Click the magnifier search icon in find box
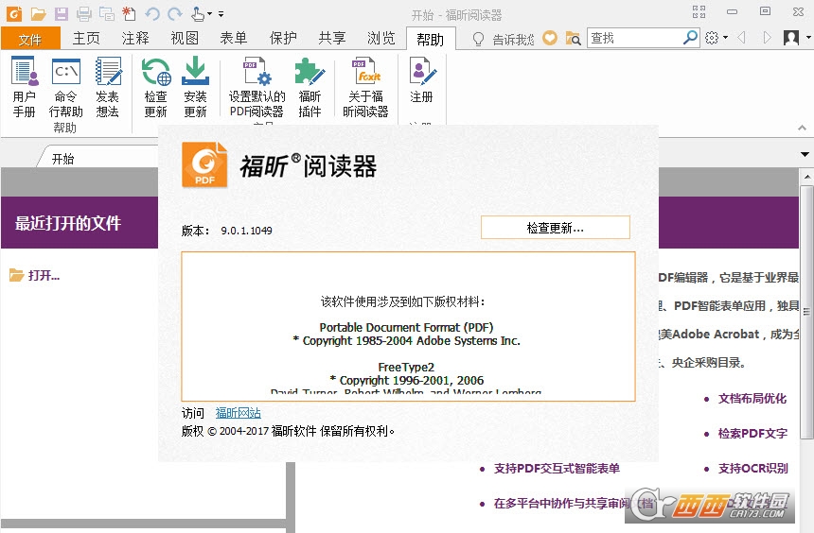The image size is (814, 533). point(690,38)
